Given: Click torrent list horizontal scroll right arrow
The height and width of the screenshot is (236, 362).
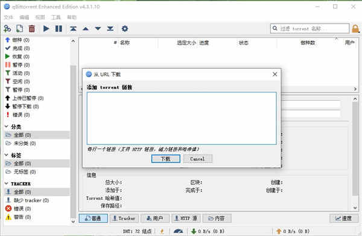Looking at the screenshot, I should (x=355, y=89).
